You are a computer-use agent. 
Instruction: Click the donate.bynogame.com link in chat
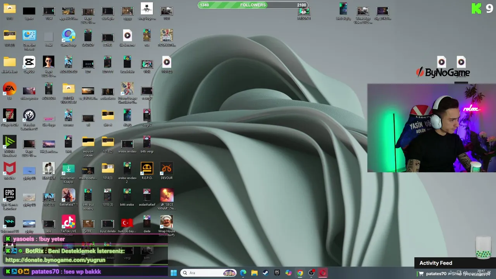[55, 260]
